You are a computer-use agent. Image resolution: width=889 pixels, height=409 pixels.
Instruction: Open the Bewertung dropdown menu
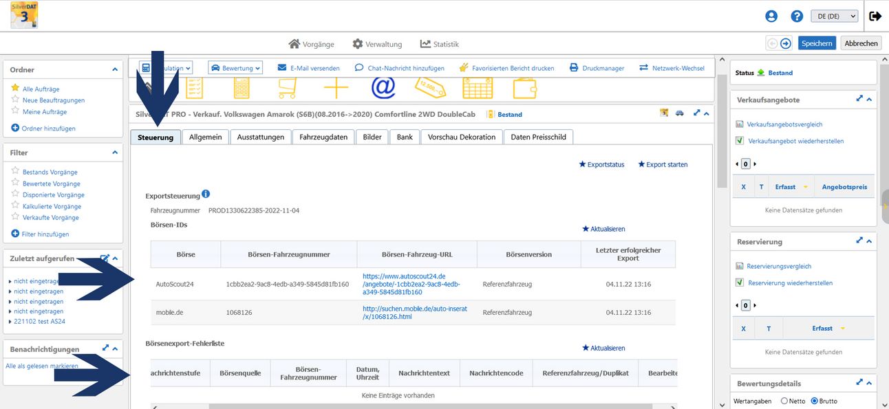[235, 68]
